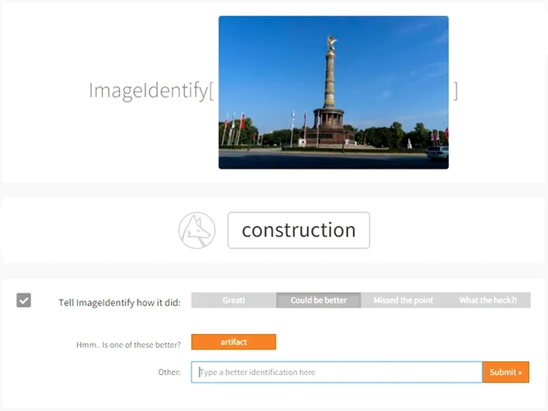This screenshot has height=411, width=548.
Task: Open the Victory Column photo thumbnail
Action: pyautogui.click(x=334, y=93)
